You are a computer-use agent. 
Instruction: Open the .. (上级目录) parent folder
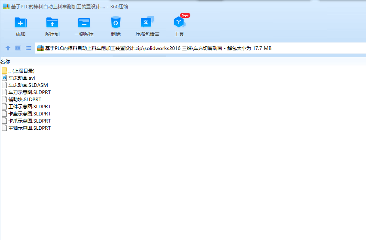point(21,71)
